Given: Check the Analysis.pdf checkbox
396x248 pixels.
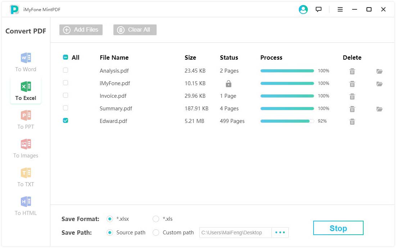Looking at the screenshot, I should [66, 70].
